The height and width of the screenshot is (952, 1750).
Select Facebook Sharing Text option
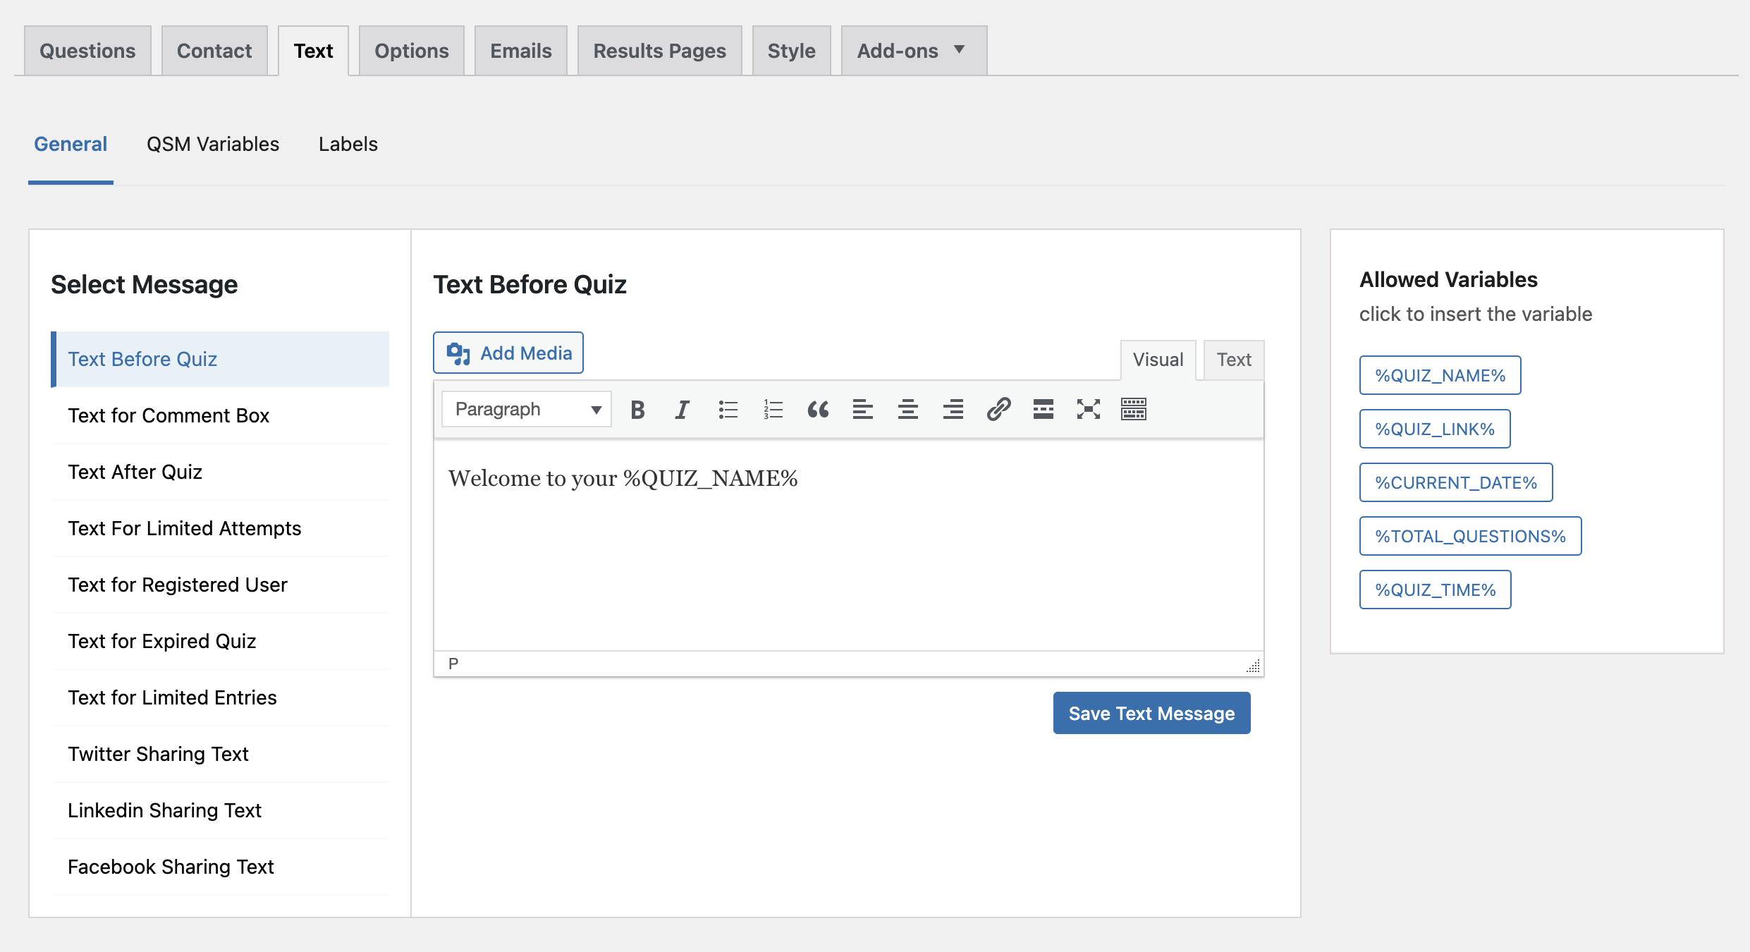click(170, 867)
